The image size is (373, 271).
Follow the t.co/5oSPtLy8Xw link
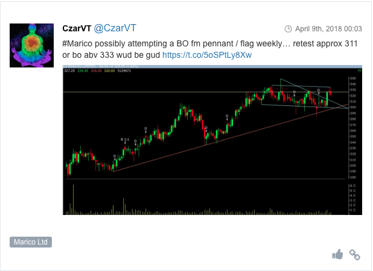coord(207,55)
